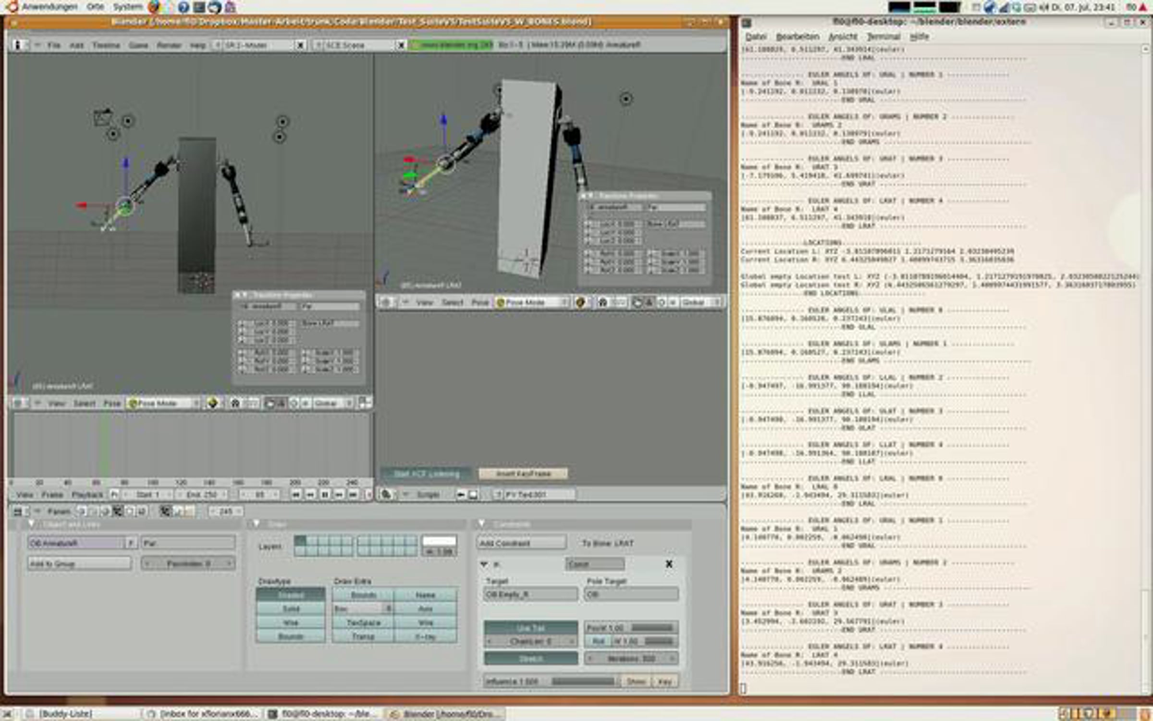Toggle right viewport 3D manipulator hand icon
The image size is (1153, 721).
[638, 302]
